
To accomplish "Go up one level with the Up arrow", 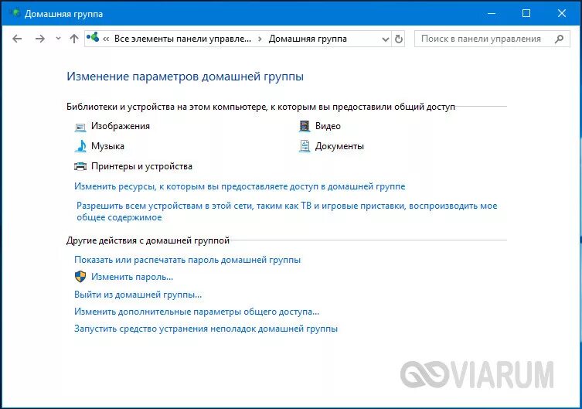I will [x=74, y=39].
